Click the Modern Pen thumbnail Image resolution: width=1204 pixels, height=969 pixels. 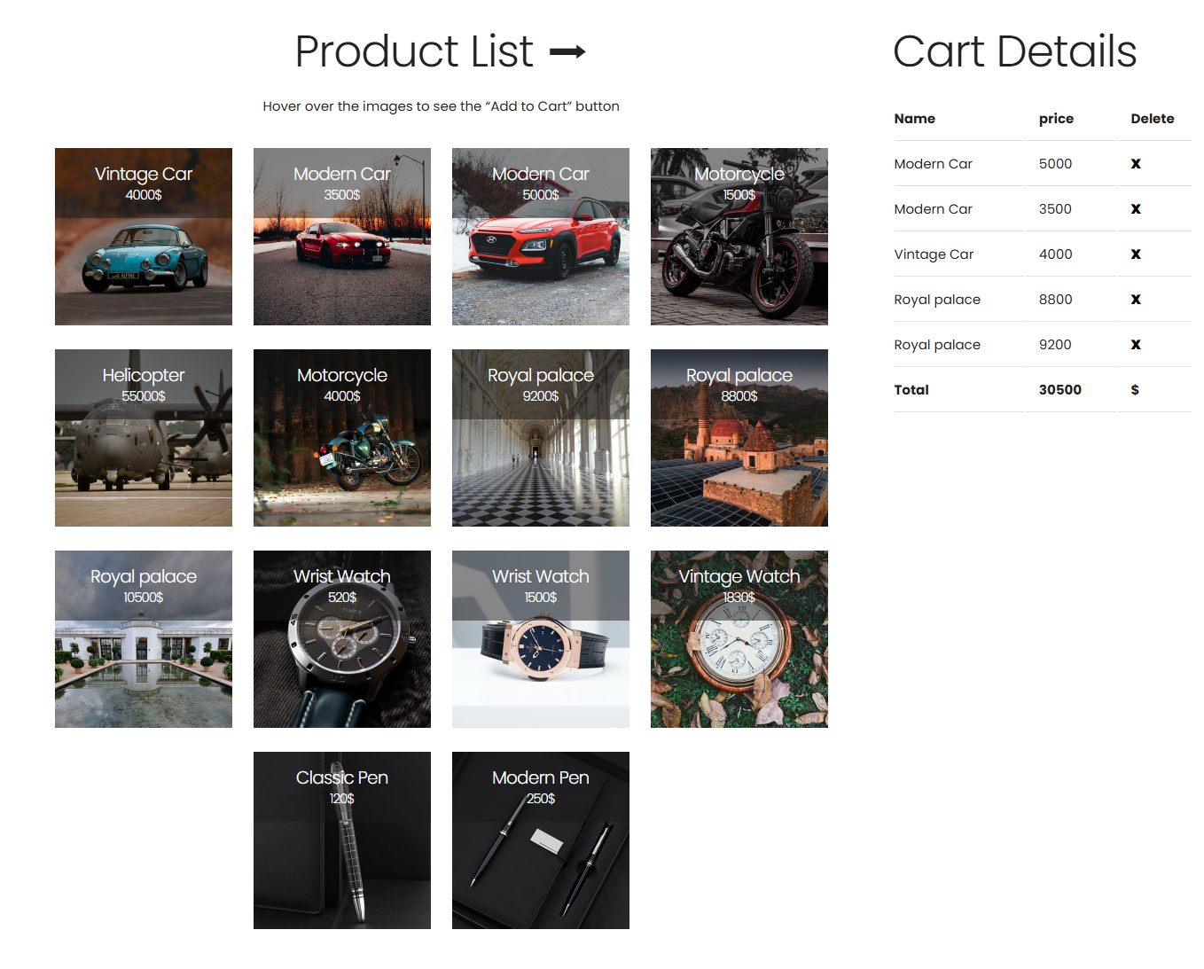pyautogui.click(x=540, y=840)
